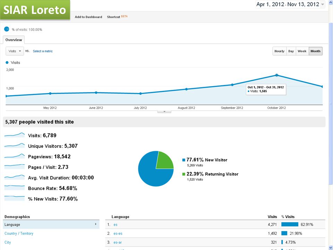This screenshot has width=333, height=250.
Task: Click the Shortcut BETA button
Action: 117,17
